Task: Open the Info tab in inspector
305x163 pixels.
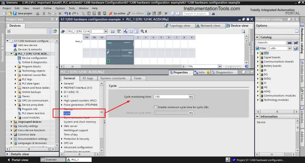Action: click(202, 72)
